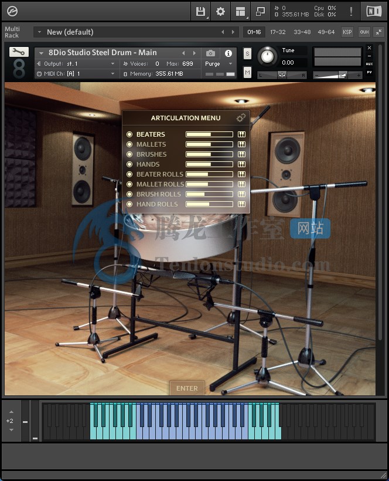Enable the BEATER ROLLS radio button

click(x=129, y=174)
